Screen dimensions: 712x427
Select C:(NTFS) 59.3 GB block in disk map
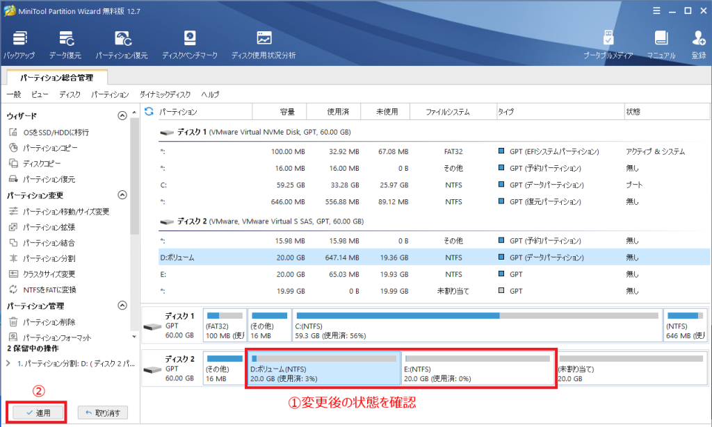tap(477, 325)
